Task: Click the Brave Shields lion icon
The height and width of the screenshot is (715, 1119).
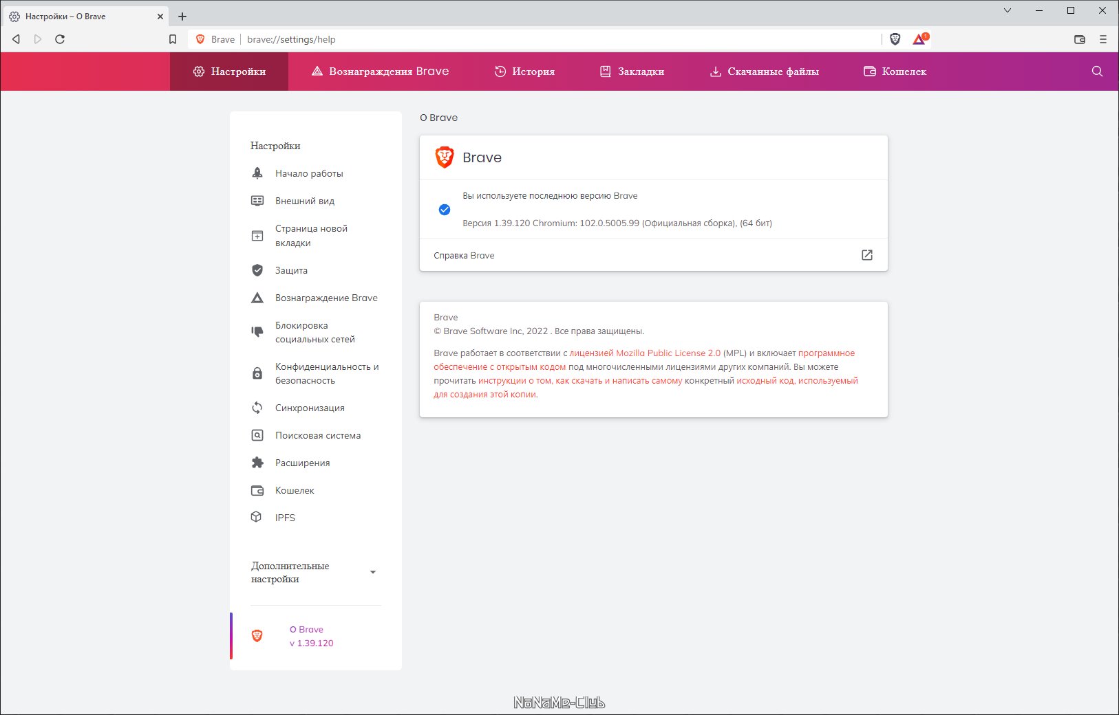Action: (x=895, y=39)
